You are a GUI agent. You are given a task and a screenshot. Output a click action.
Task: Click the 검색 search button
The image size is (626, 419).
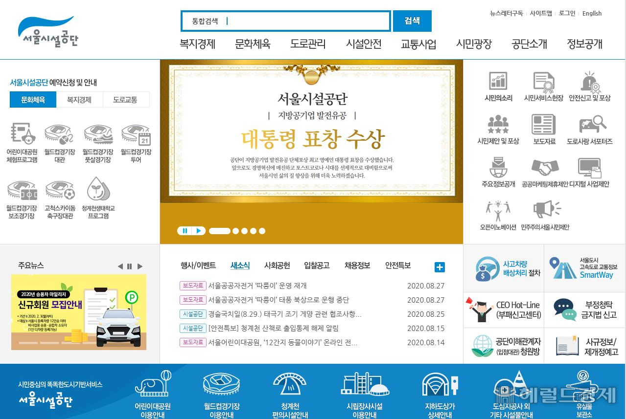point(412,21)
